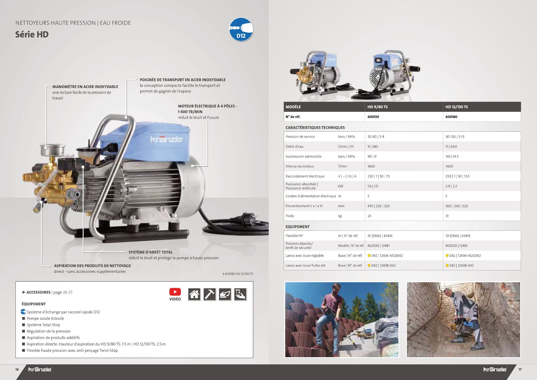Image resolution: width=537 pixels, height=380 pixels.
Task: Click the hand washing icon
Action: [x=241, y=294]
